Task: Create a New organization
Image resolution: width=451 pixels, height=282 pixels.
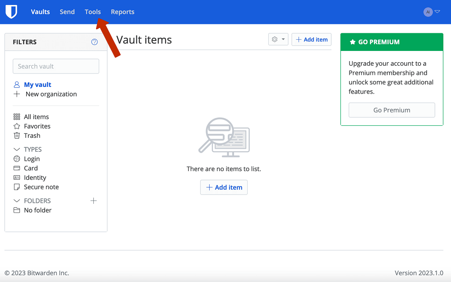Action: click(51, 94)
